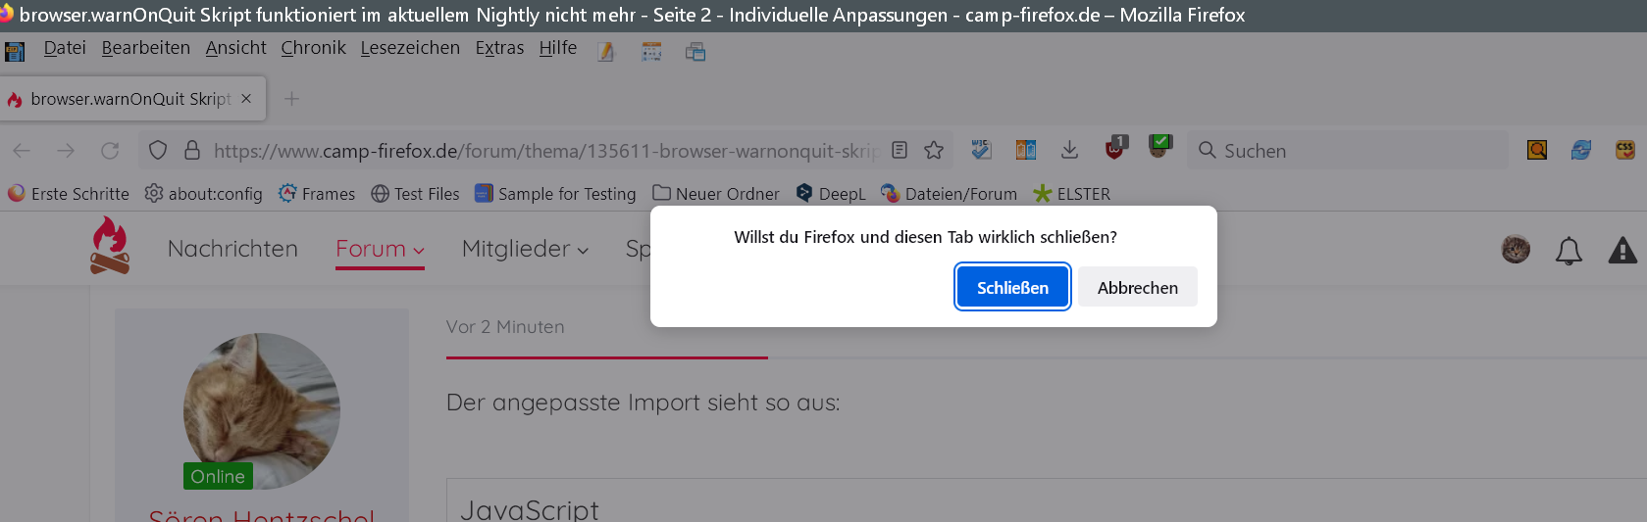Show site security info via padlock icon
The height and width of the screenshot is (522, 1647).
192,150
